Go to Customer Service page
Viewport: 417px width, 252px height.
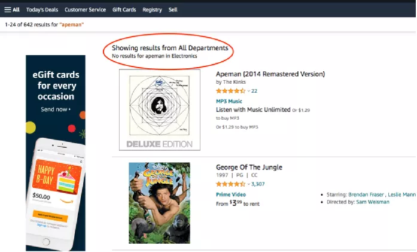coord(85,10)
